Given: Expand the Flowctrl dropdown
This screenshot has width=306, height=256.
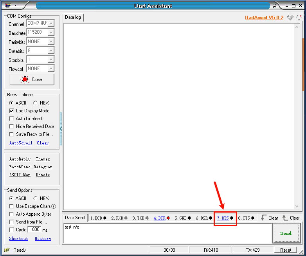Looking at the screenshot, I should (x=51, y=69).
